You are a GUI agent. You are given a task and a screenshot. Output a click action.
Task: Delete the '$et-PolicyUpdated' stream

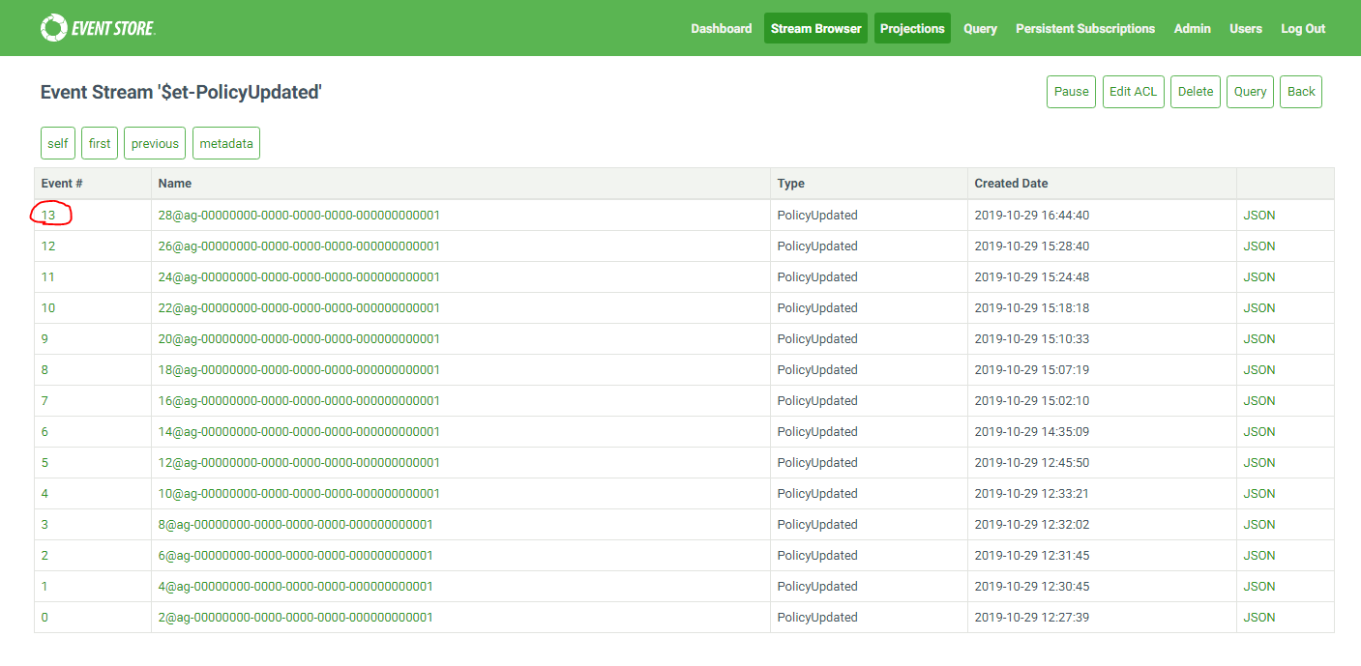(1196, 91)
